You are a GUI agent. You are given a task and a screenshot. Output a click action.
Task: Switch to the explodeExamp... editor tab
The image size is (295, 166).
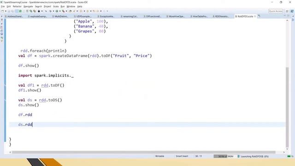[37, 17]
